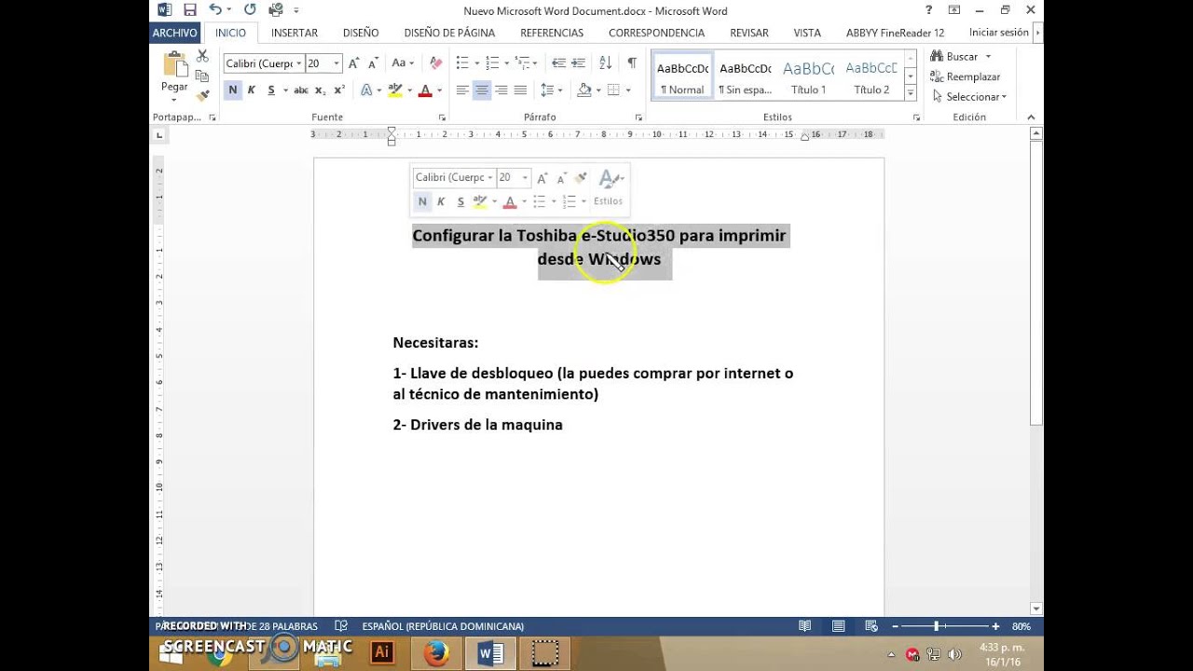Increase font size with ribbon grow-font icon
Screen dimensions: 1193x671
[x=354, y=63]
